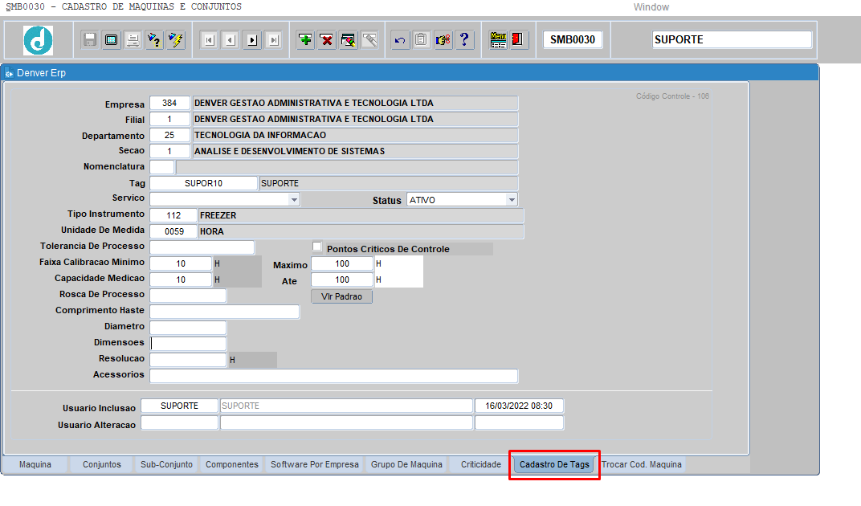Open help with the question mark icon
Screen dimensions: 861x506
464,40
